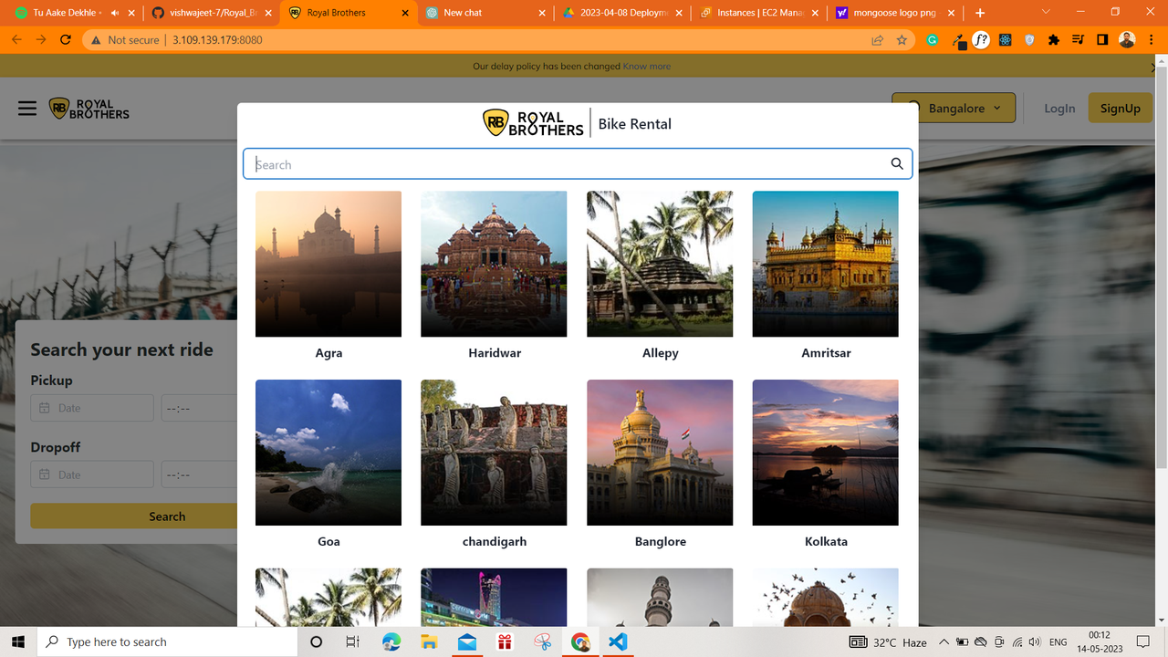Open Chrome side panel icon
The height and width of the screenshot is (657, 1168).
1102,40
